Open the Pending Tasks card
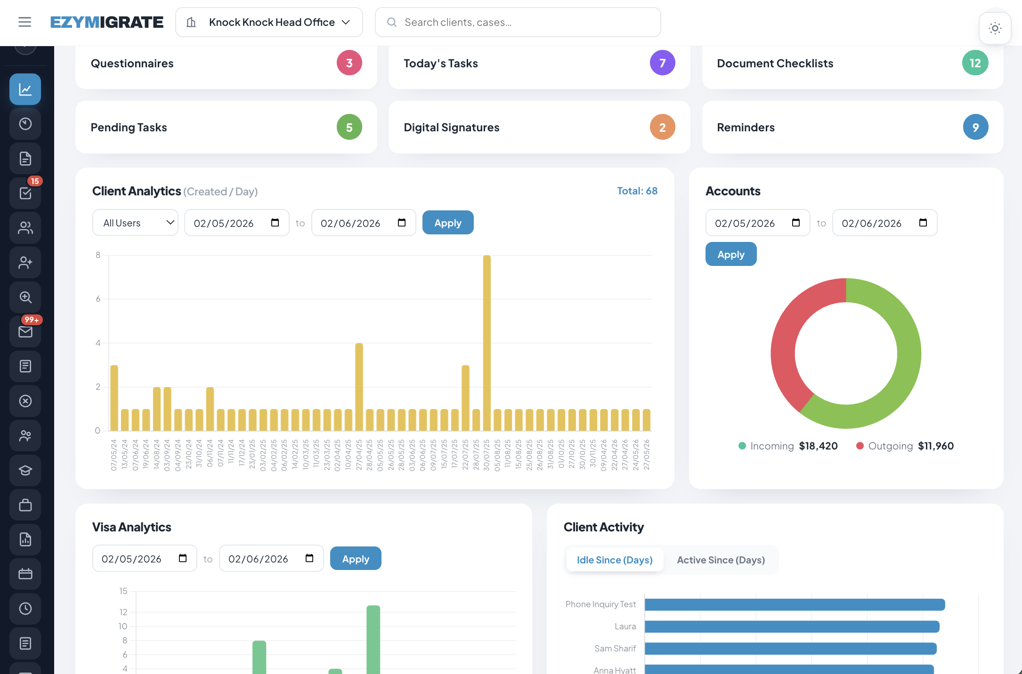This screenshot has width=1022, height=674. tap(226, 127)
